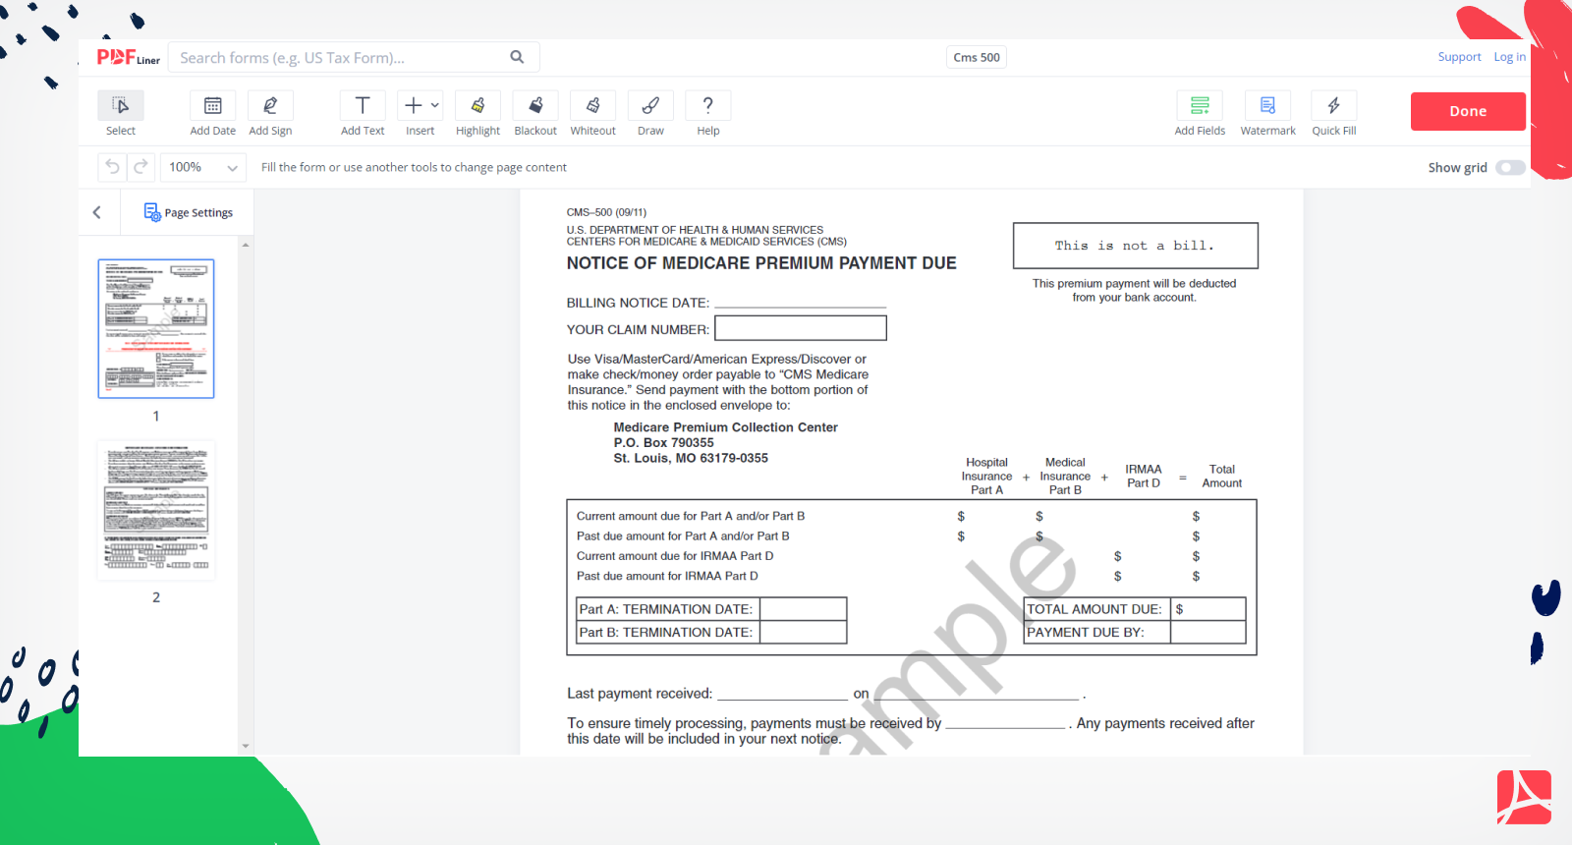Click the search magnifier icon
1572x845 pixels.
coord(517,57)
